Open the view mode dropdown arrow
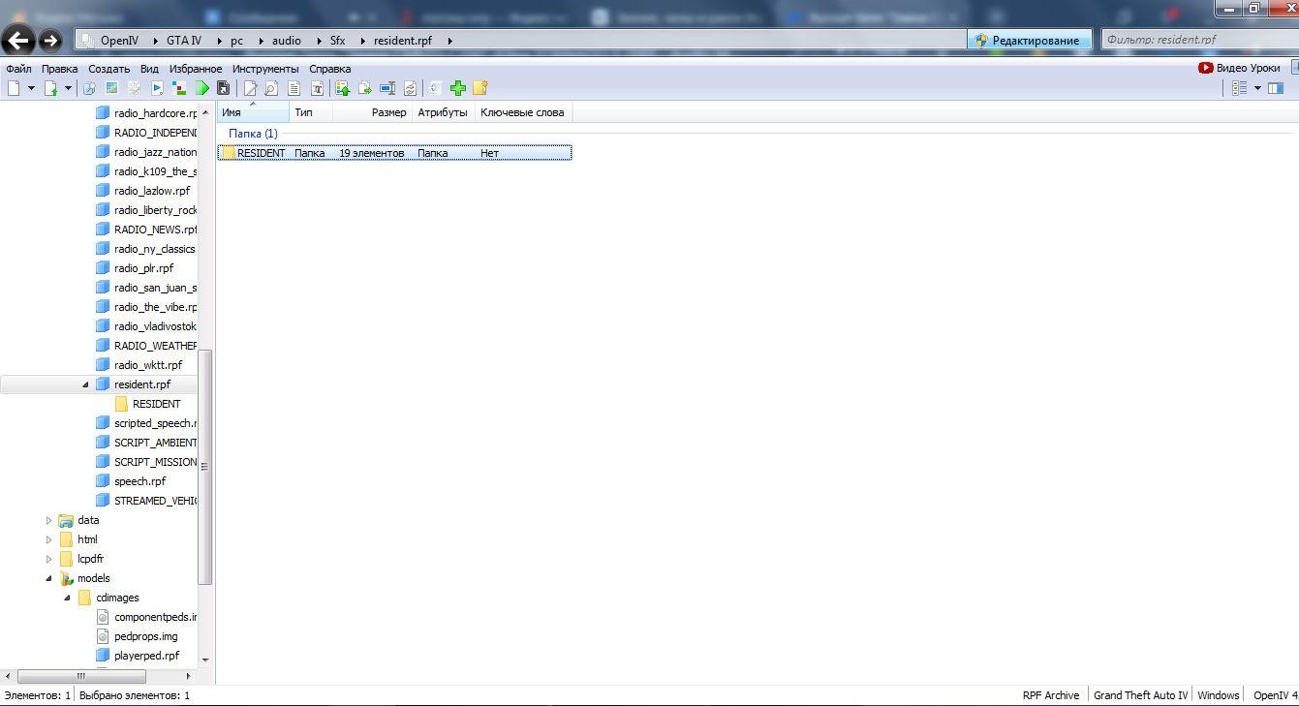 [1257, 88]
